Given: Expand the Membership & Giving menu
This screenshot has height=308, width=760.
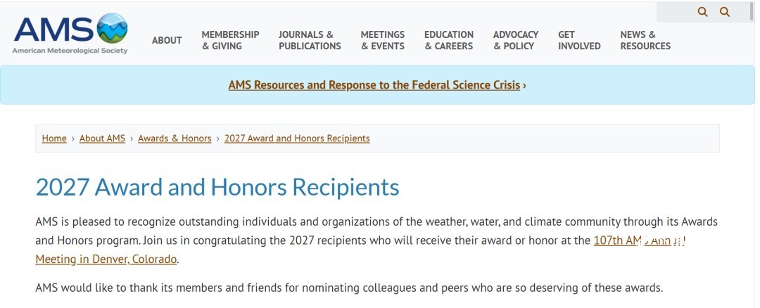Looking at the screenshot, I should pos(230,40).
